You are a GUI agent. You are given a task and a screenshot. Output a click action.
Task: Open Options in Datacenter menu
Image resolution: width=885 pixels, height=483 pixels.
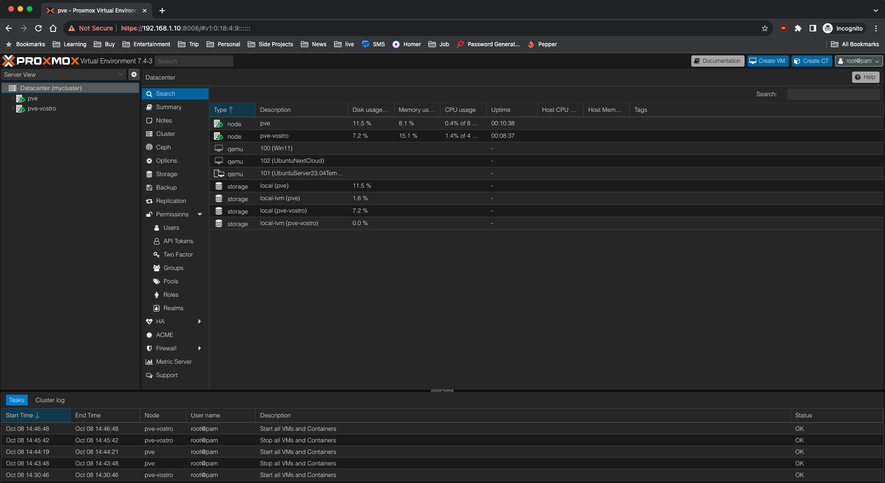[175, 160]
